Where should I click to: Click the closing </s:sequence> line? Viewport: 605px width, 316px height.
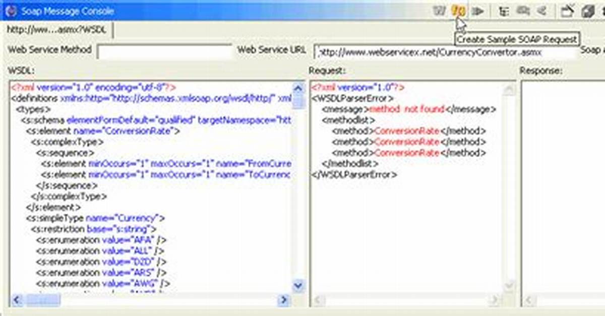pos(67,186)
